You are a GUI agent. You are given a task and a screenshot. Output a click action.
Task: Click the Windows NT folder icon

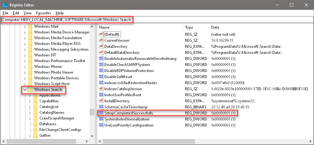[30, 55]
